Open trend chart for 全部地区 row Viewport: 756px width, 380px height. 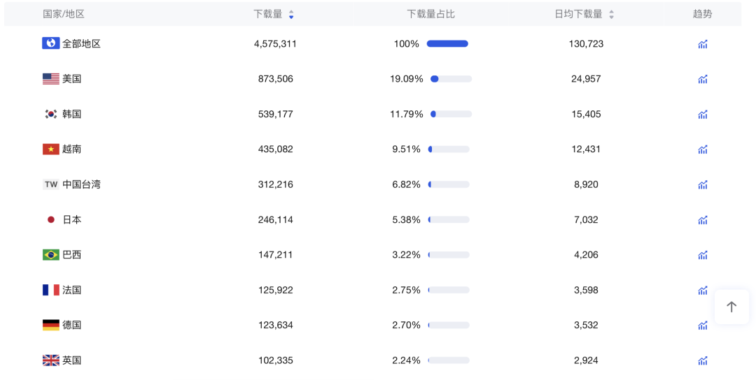point(702,44)
